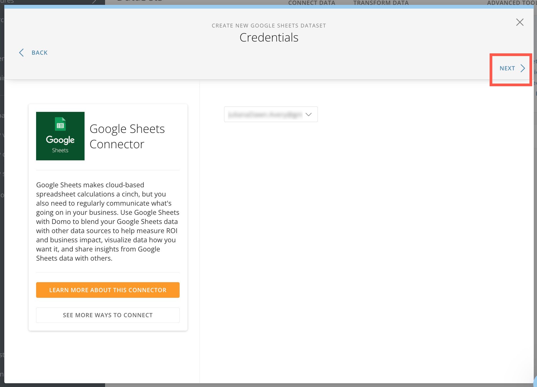Screen dimensions: 537x387
Task: Click See More Ways To Connect
Action: pos(108,315)
